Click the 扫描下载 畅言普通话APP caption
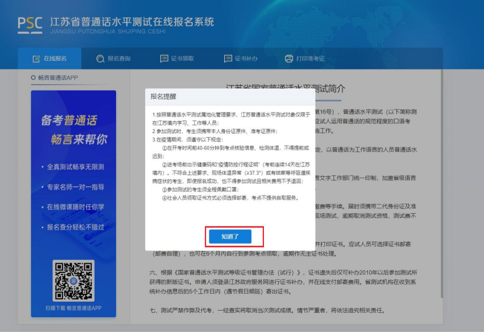The width and height of the screenshot is (484, 332). (x=73, y=308)
